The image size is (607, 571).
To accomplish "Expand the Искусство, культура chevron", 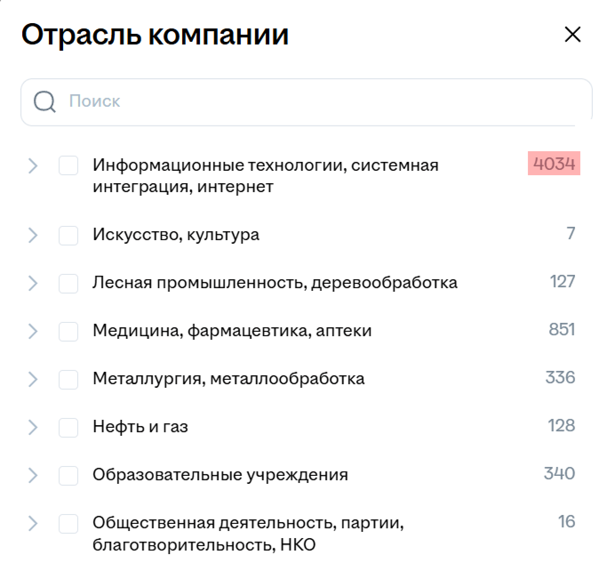I will (33, 235).
